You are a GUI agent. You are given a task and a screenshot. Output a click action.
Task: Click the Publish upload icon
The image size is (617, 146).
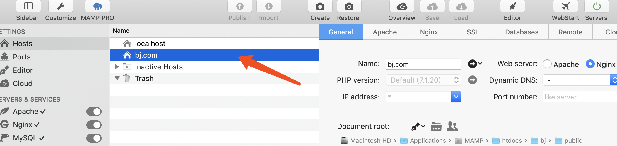(240, 6)
